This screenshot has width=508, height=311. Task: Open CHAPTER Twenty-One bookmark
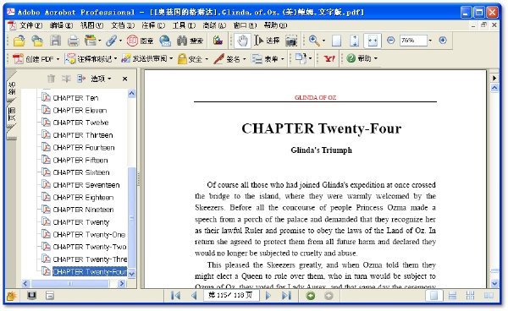(89, 234)
